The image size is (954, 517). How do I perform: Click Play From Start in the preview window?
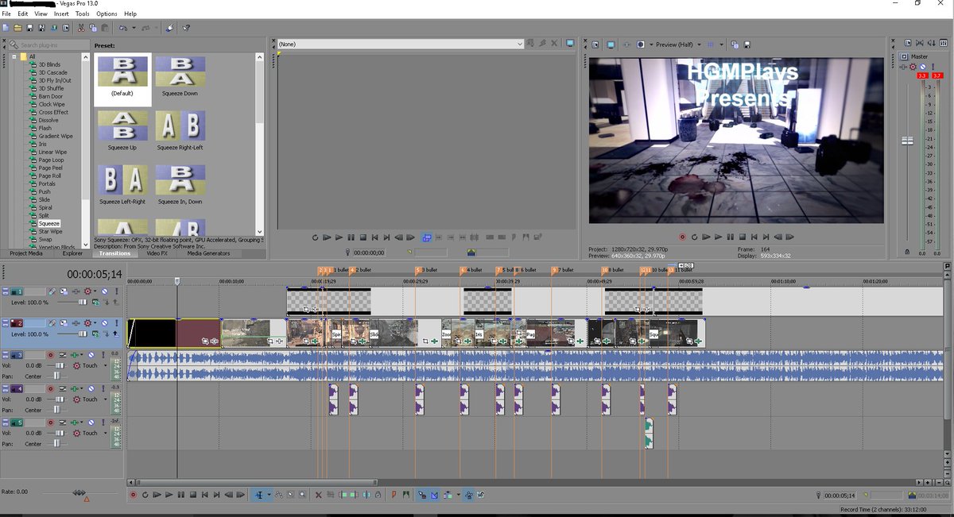click(x=706, y=237)
